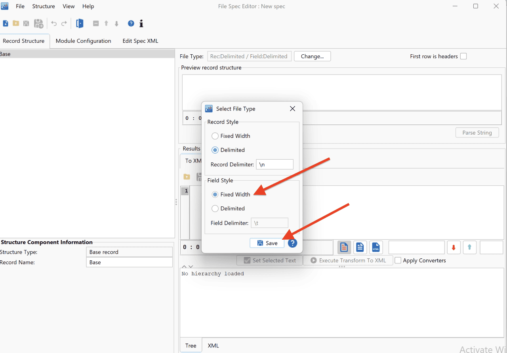
Task: Toggle the Apply Converters checkbox
Action: click(x=398, y=260)
